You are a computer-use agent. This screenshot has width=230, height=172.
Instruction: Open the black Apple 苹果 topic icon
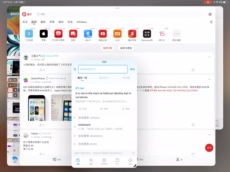43,34
